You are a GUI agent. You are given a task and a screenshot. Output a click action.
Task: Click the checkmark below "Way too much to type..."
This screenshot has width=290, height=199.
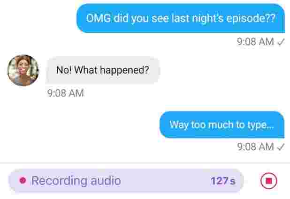coord(281,147)
